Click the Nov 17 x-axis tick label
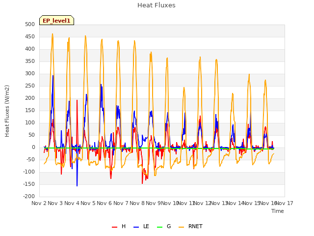Image resolution: width=314 pixels, height=236 pixels. click(285, 203)
